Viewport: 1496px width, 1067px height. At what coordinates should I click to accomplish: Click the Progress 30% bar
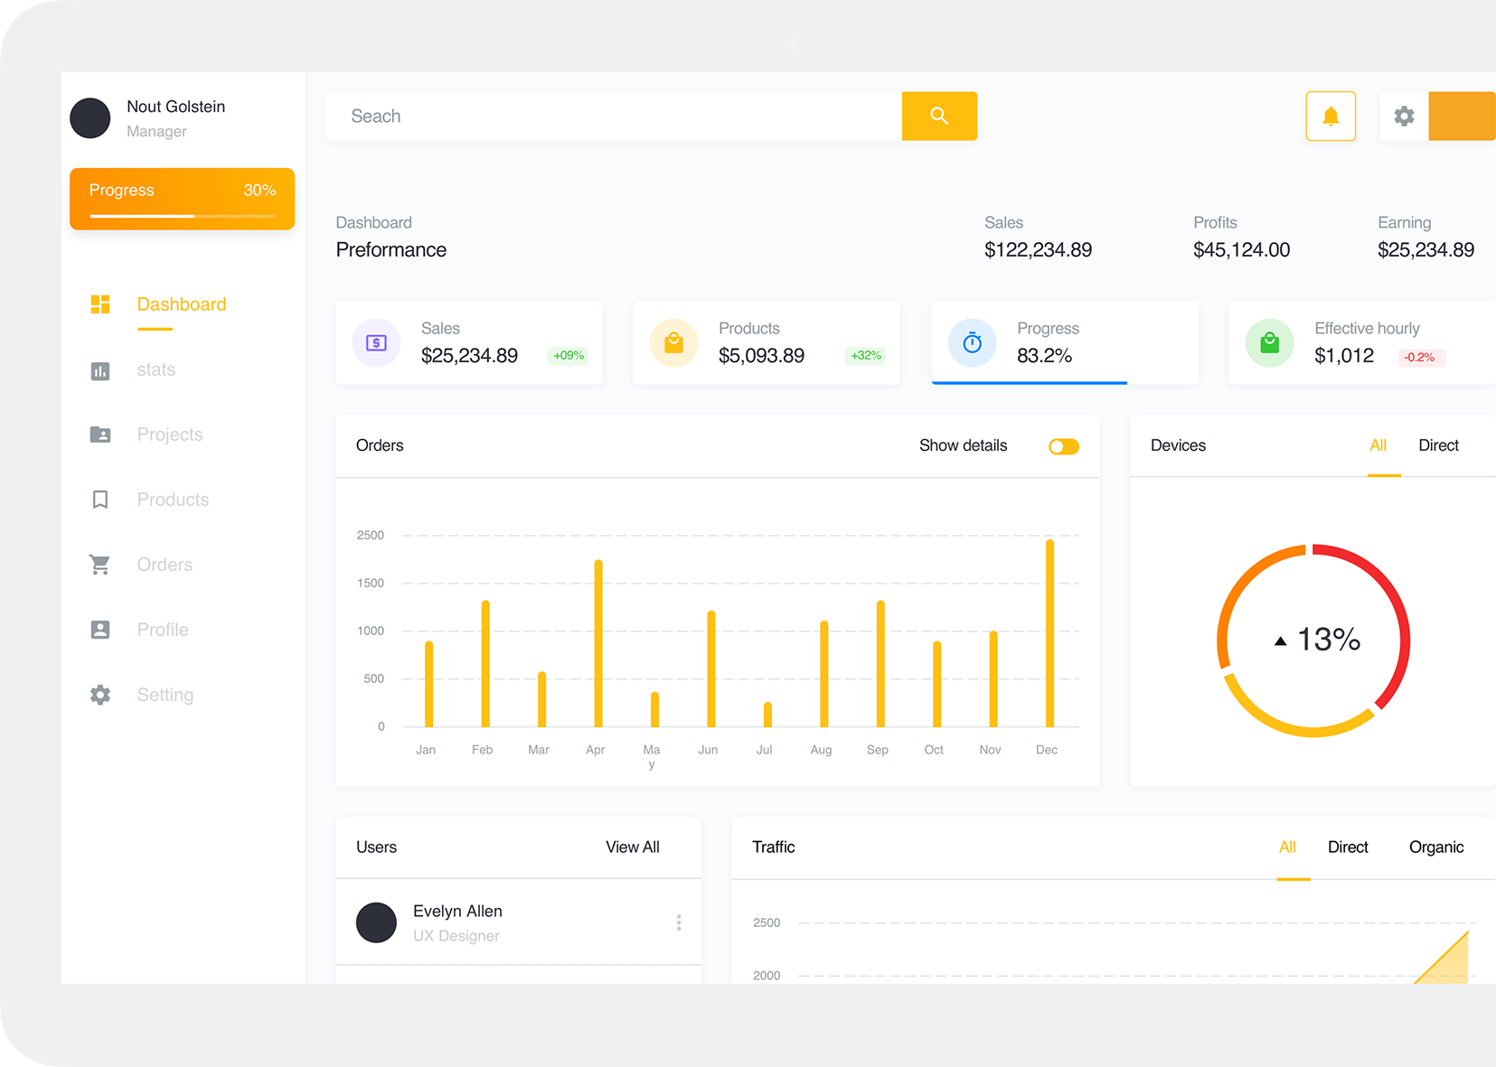coord(182,199)
